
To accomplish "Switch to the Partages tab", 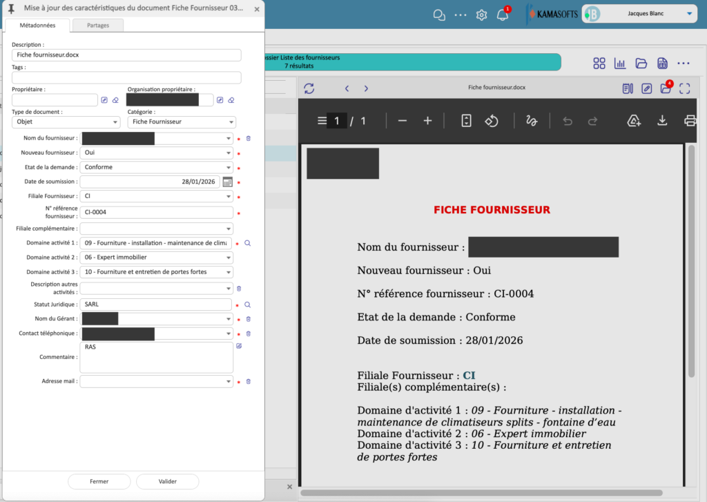I will tap(97, 25).
